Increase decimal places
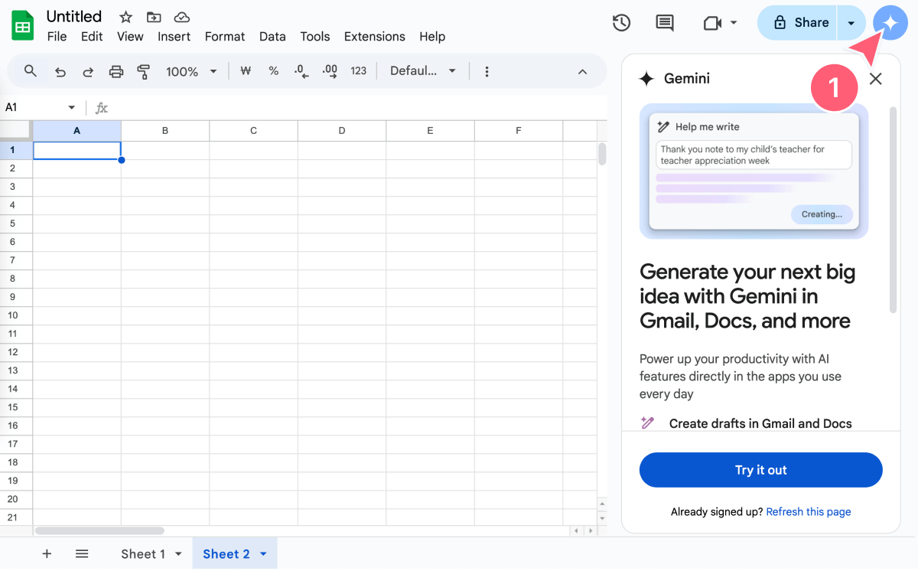Screen dimensions: 918x574 click(330, 70)
